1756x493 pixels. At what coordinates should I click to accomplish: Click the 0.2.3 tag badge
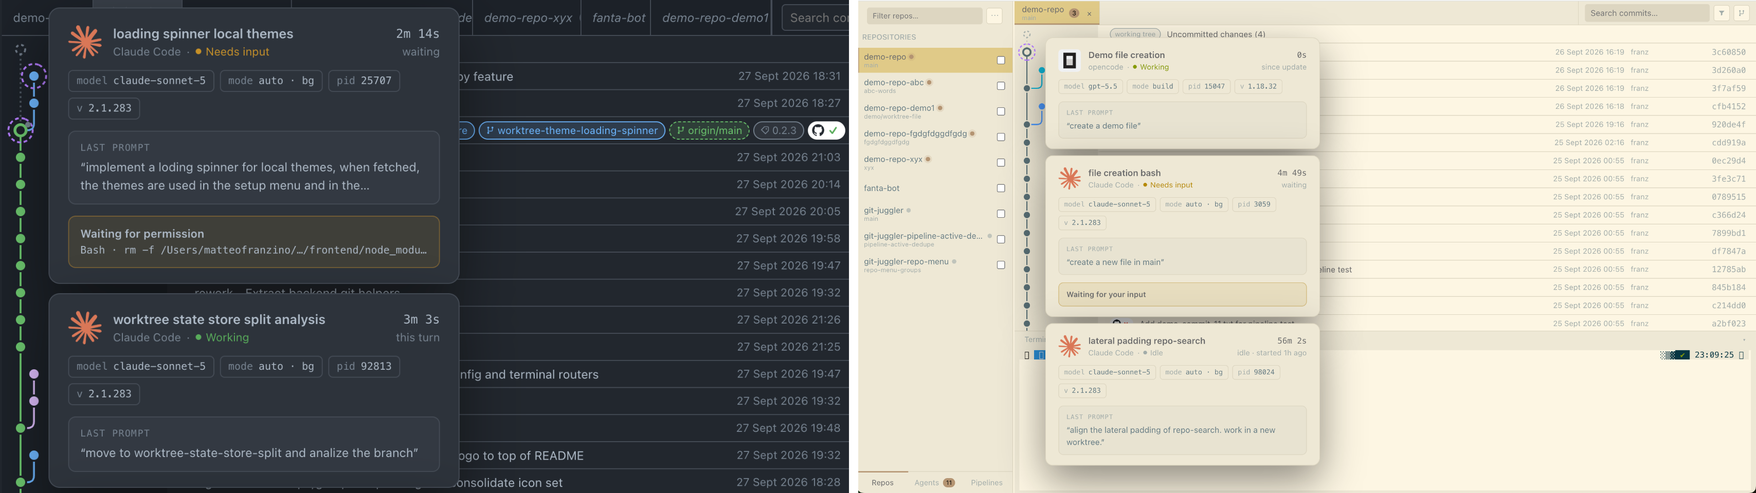coord(779,131)
